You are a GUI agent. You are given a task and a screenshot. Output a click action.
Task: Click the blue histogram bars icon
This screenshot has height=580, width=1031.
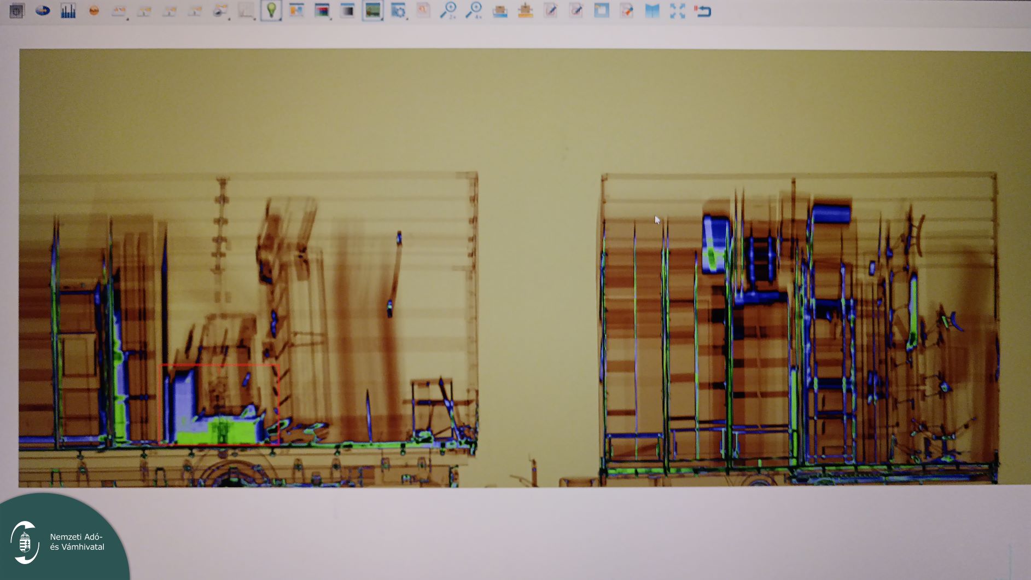(68, 11)
